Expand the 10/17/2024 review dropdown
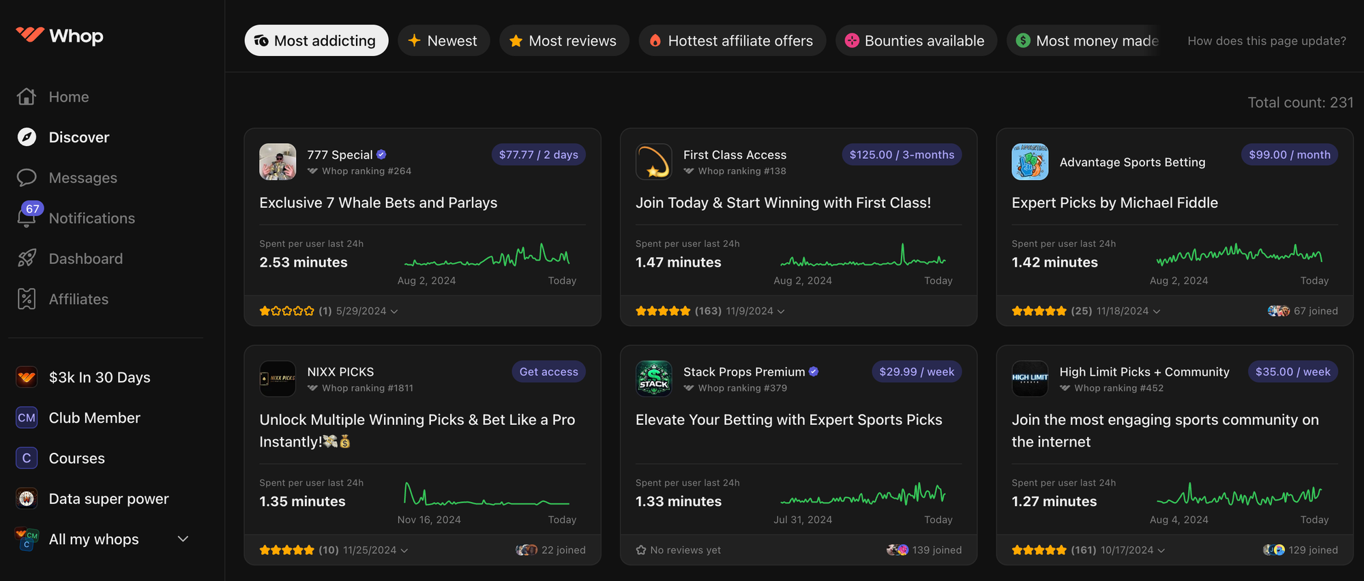The height and width of the screenshot is (581, 1364). click(1161, 550)
